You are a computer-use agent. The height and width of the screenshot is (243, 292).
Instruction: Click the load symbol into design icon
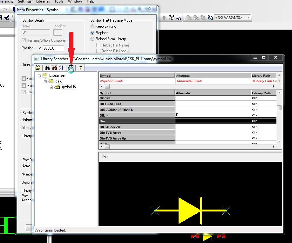click(71, 68)
